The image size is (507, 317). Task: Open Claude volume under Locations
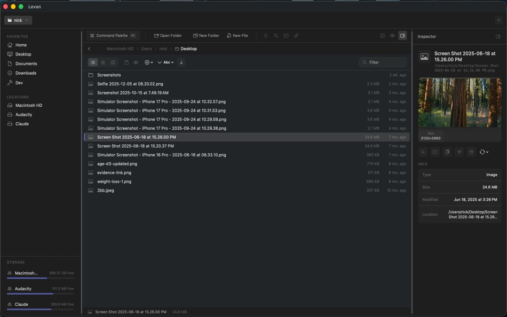pos(22,124)
